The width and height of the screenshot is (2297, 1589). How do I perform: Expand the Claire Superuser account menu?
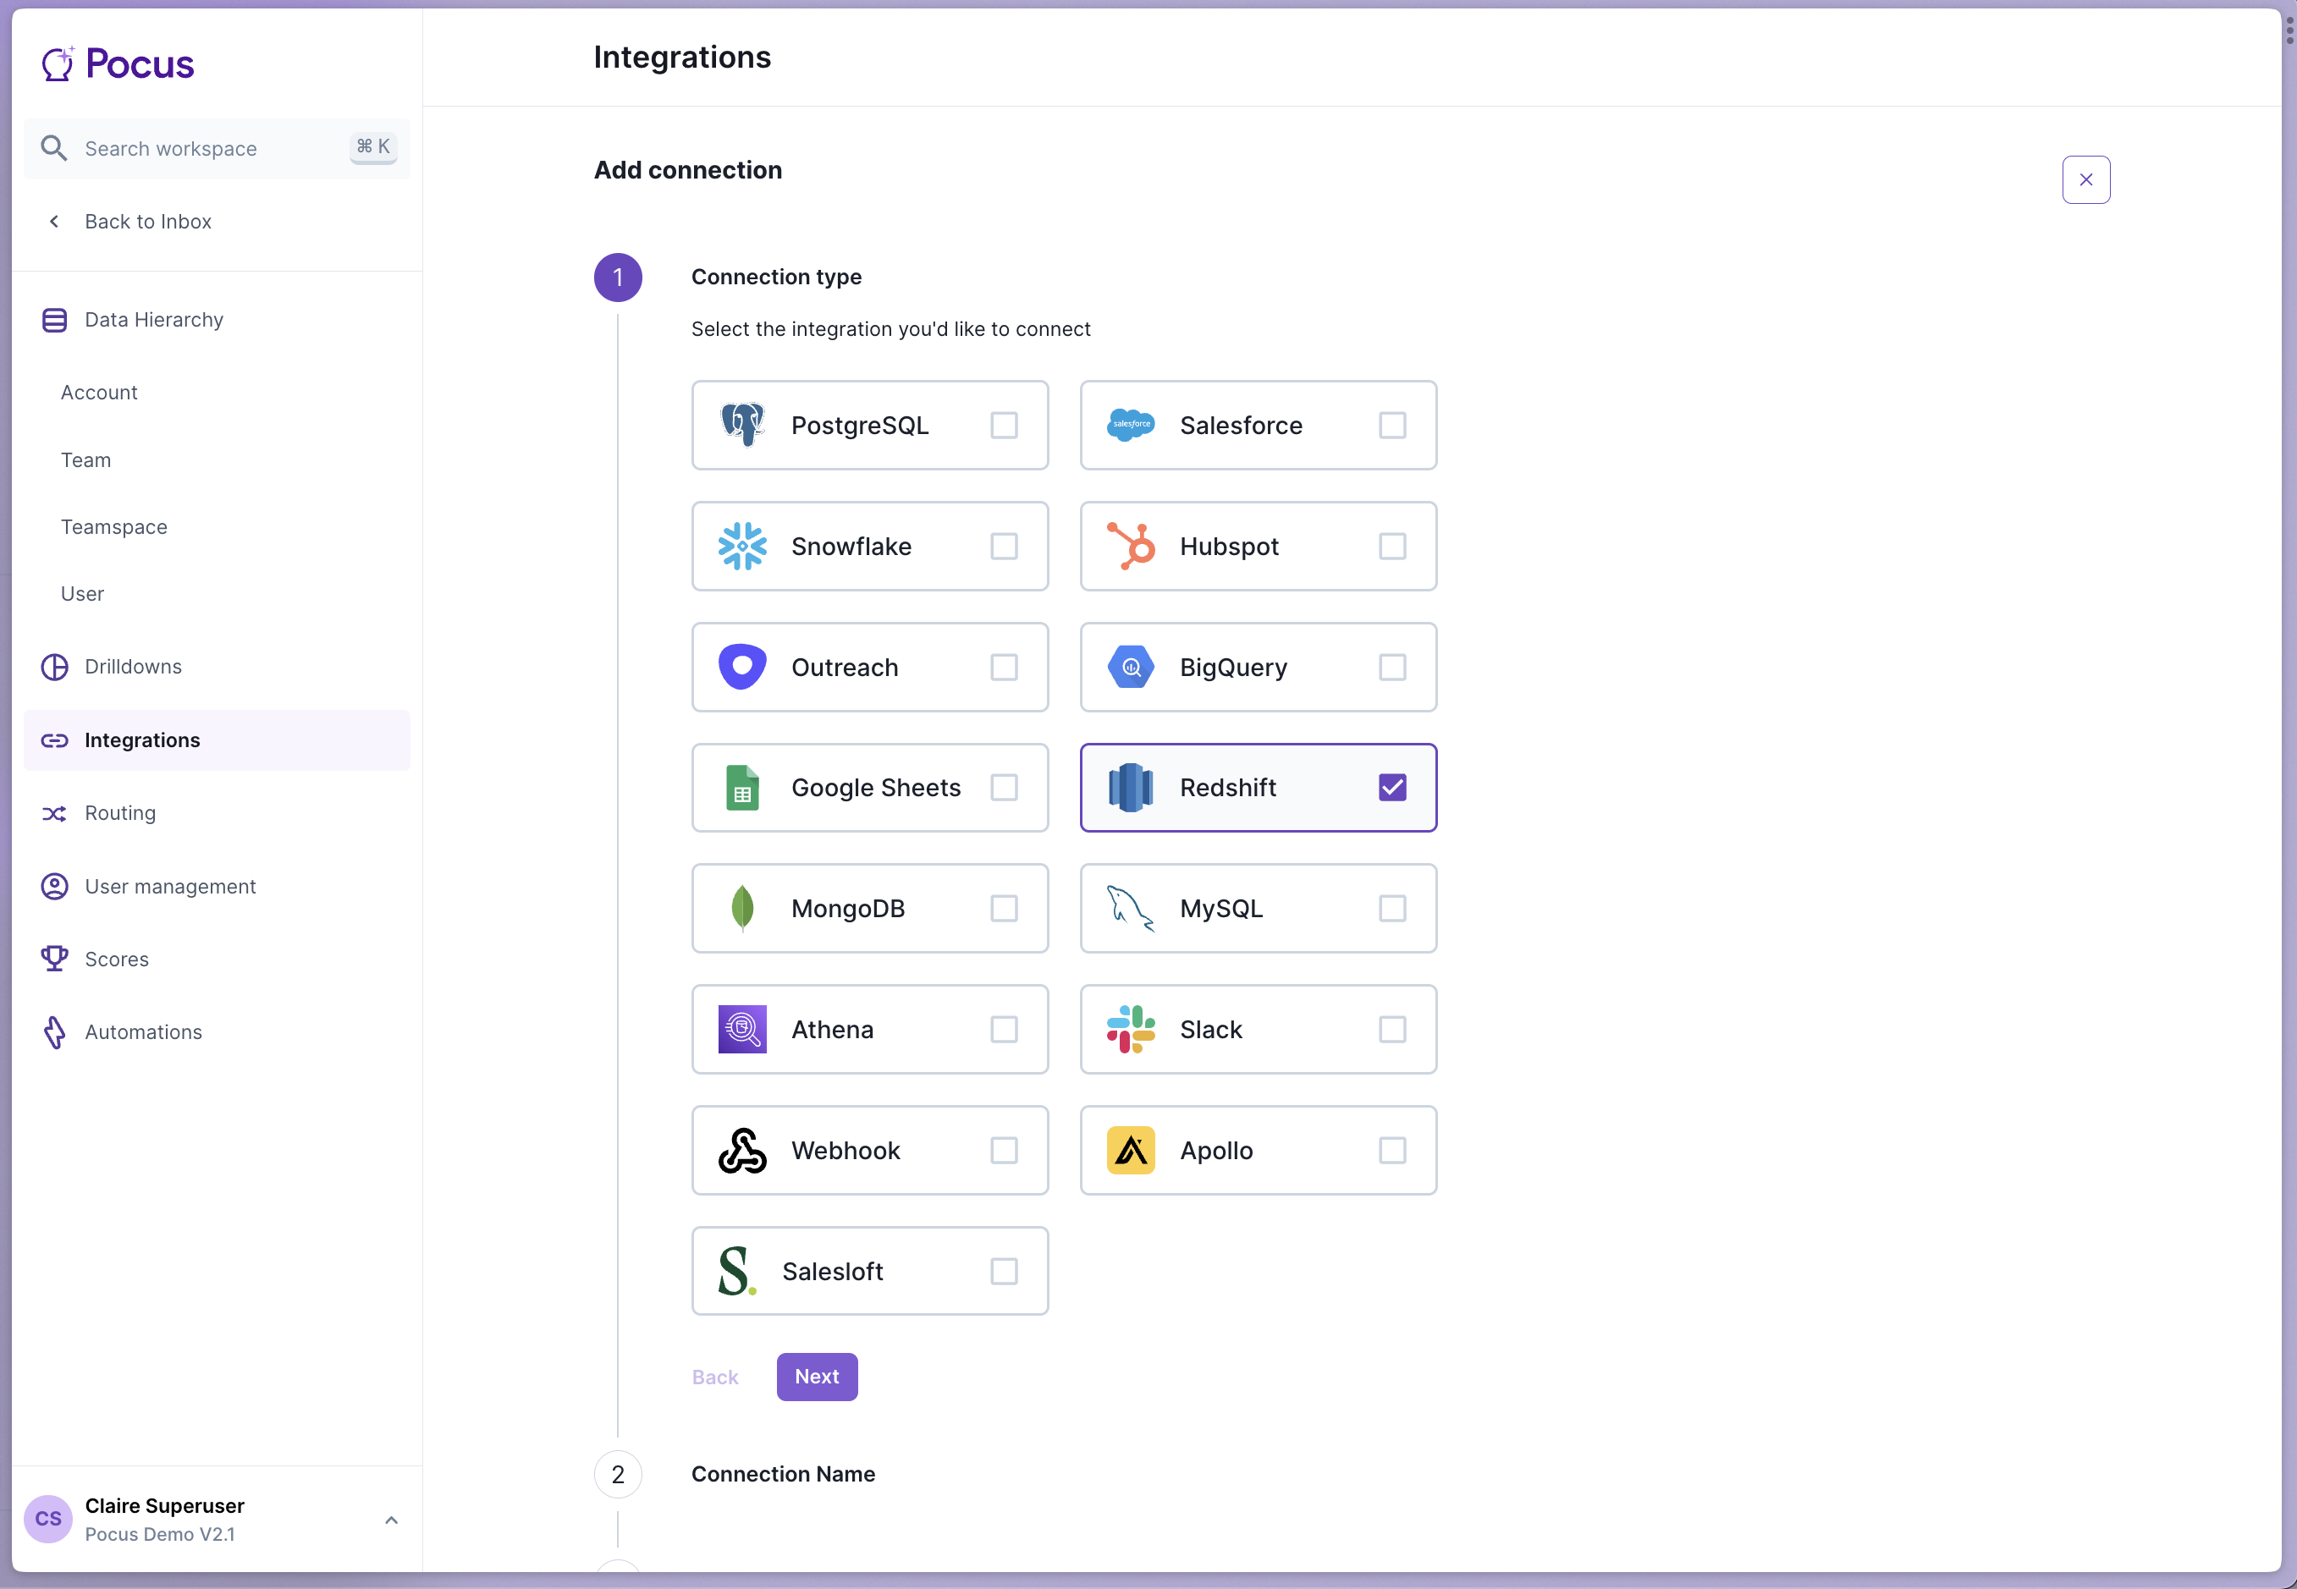click(391, 1520)
